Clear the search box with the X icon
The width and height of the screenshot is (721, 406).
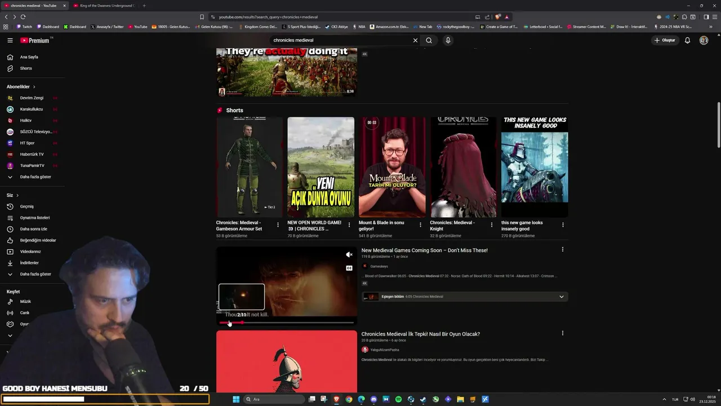pyautogui.click(x=415, y=40)
